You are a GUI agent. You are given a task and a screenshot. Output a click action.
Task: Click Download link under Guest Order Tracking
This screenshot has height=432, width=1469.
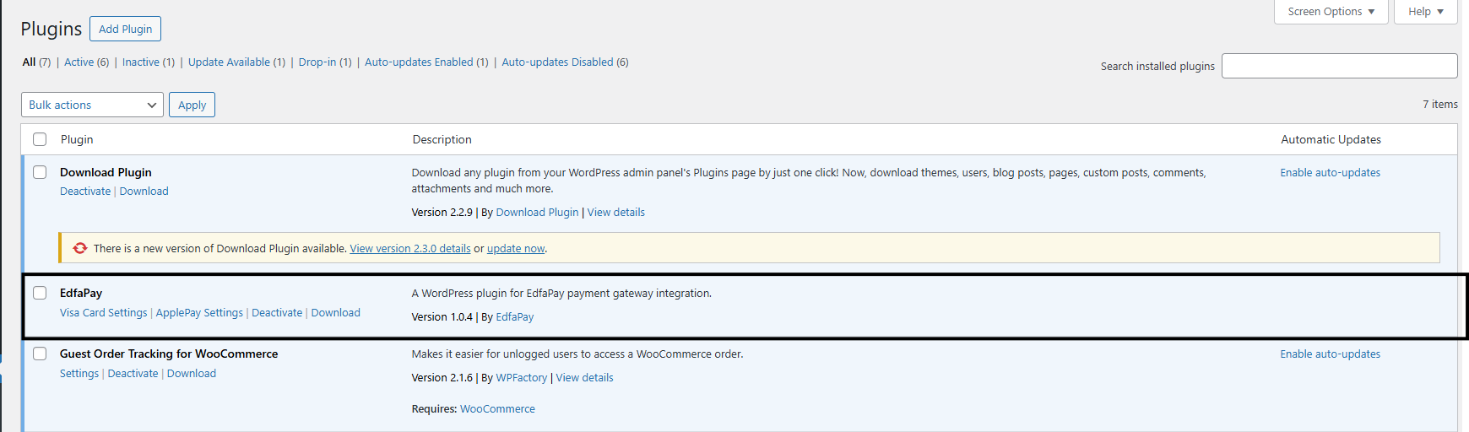[x=192, y=374]
